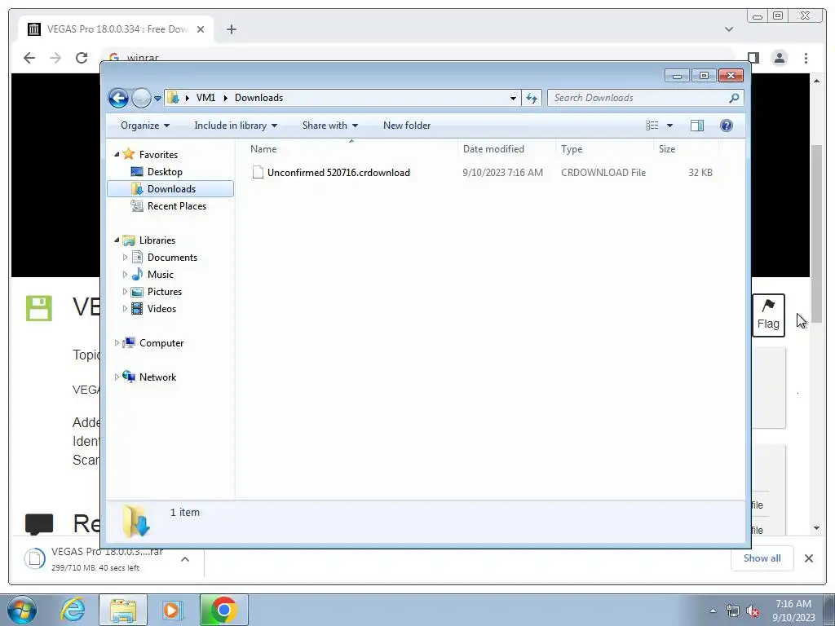Sort by the Size column header

tap(686, 149)
